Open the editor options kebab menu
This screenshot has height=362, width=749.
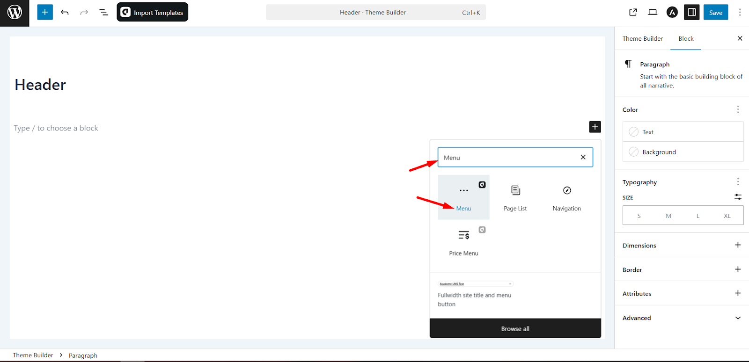tap(740, 13)
